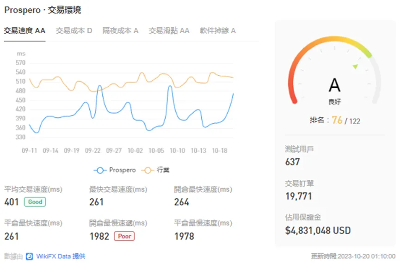Switch to the 交易成本 D tab
Image resolution: width=400 pixels, height=263 pixels.
[74, 31]
